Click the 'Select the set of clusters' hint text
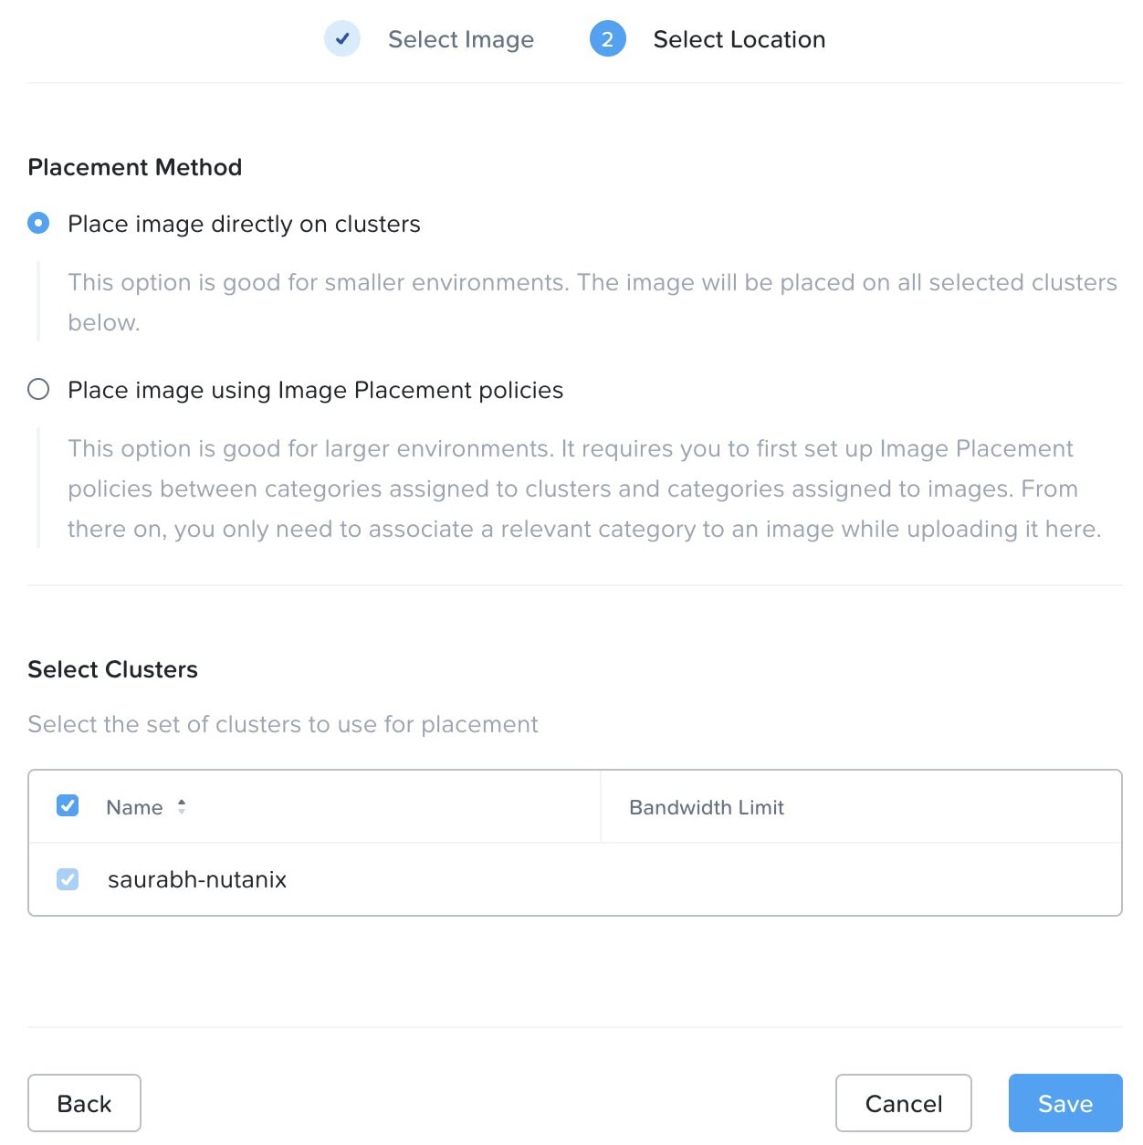This screenshot has width=1143, height=1145. 283,724
